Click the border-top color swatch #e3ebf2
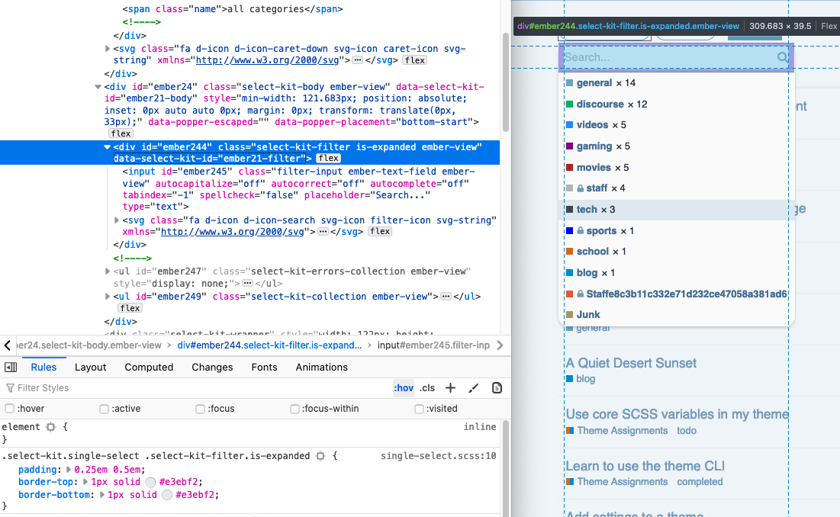This screenshot has height=517, width=840. 150,482
